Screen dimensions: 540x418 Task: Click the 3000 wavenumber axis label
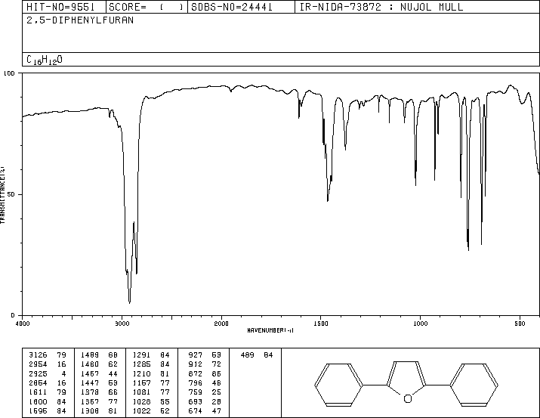[x=122, y=324]
